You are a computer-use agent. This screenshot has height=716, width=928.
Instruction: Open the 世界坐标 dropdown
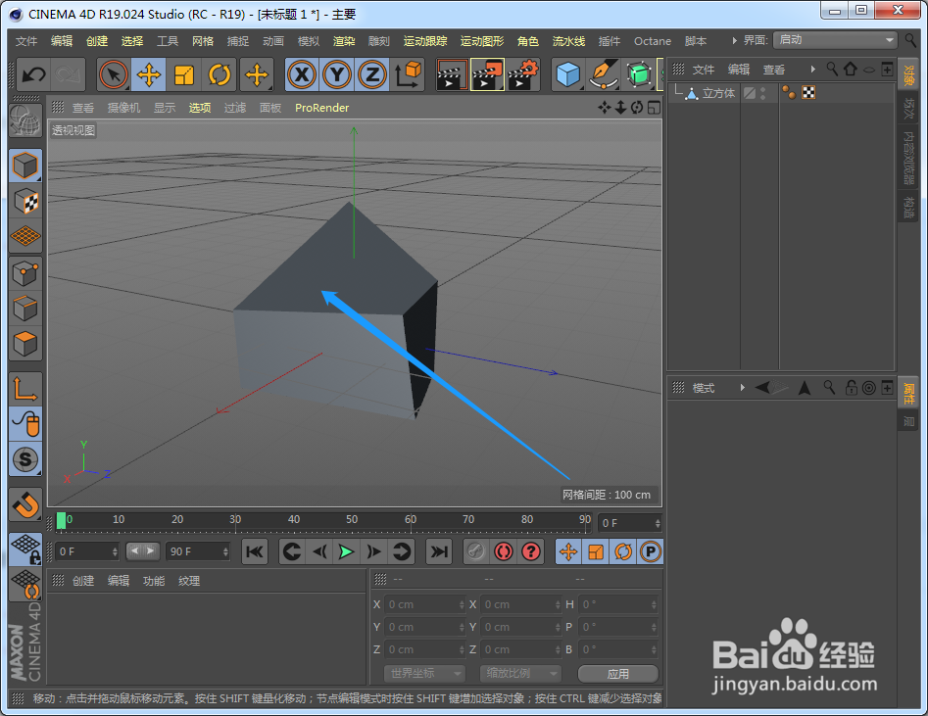click(x=425, y=674)
